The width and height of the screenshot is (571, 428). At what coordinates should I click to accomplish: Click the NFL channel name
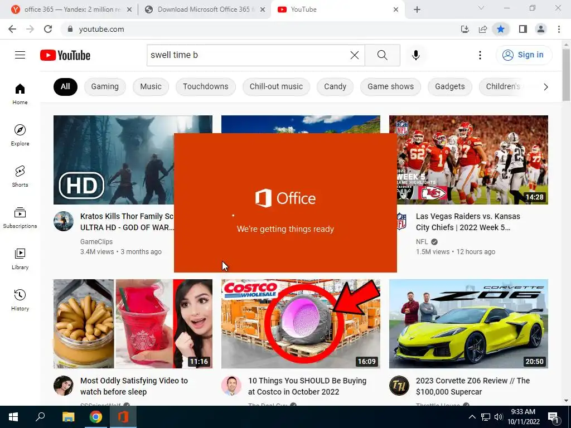[x=422, y=242]
